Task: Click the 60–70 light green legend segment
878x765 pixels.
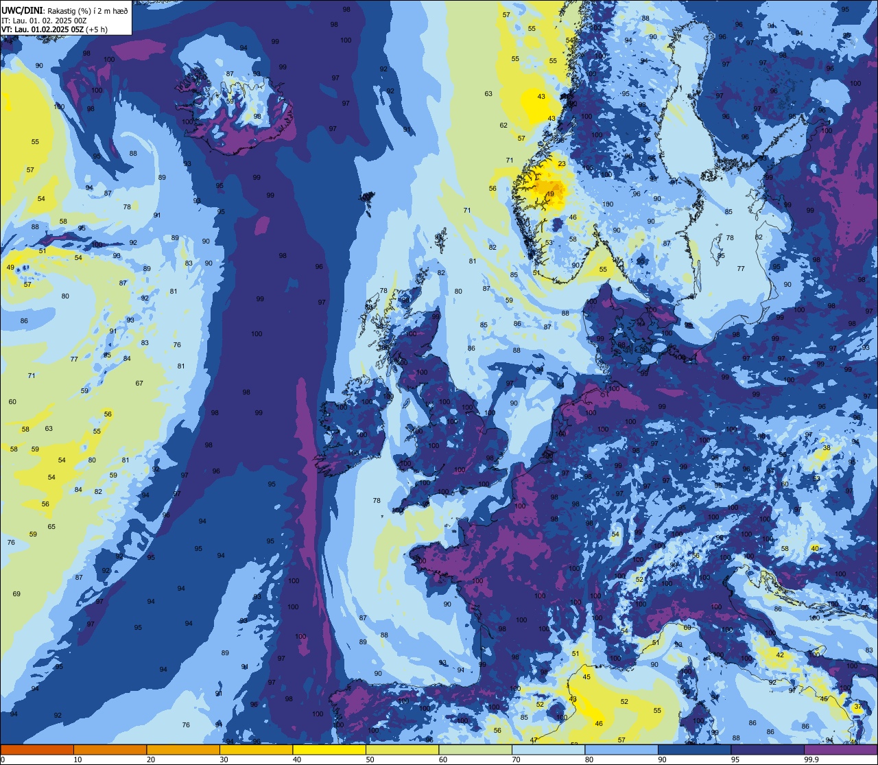Action: [475, 749]
